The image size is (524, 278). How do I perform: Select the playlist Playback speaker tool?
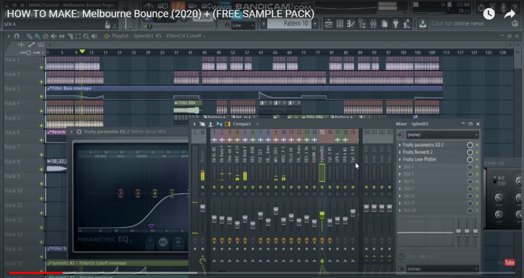point(94,36)
